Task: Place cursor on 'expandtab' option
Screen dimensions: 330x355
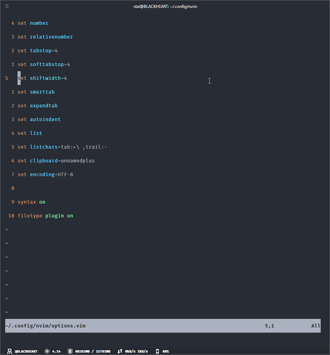Action: click(44, 106)
